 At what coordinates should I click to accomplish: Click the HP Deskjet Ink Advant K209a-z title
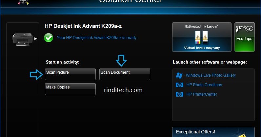click(x=83, y=26)
